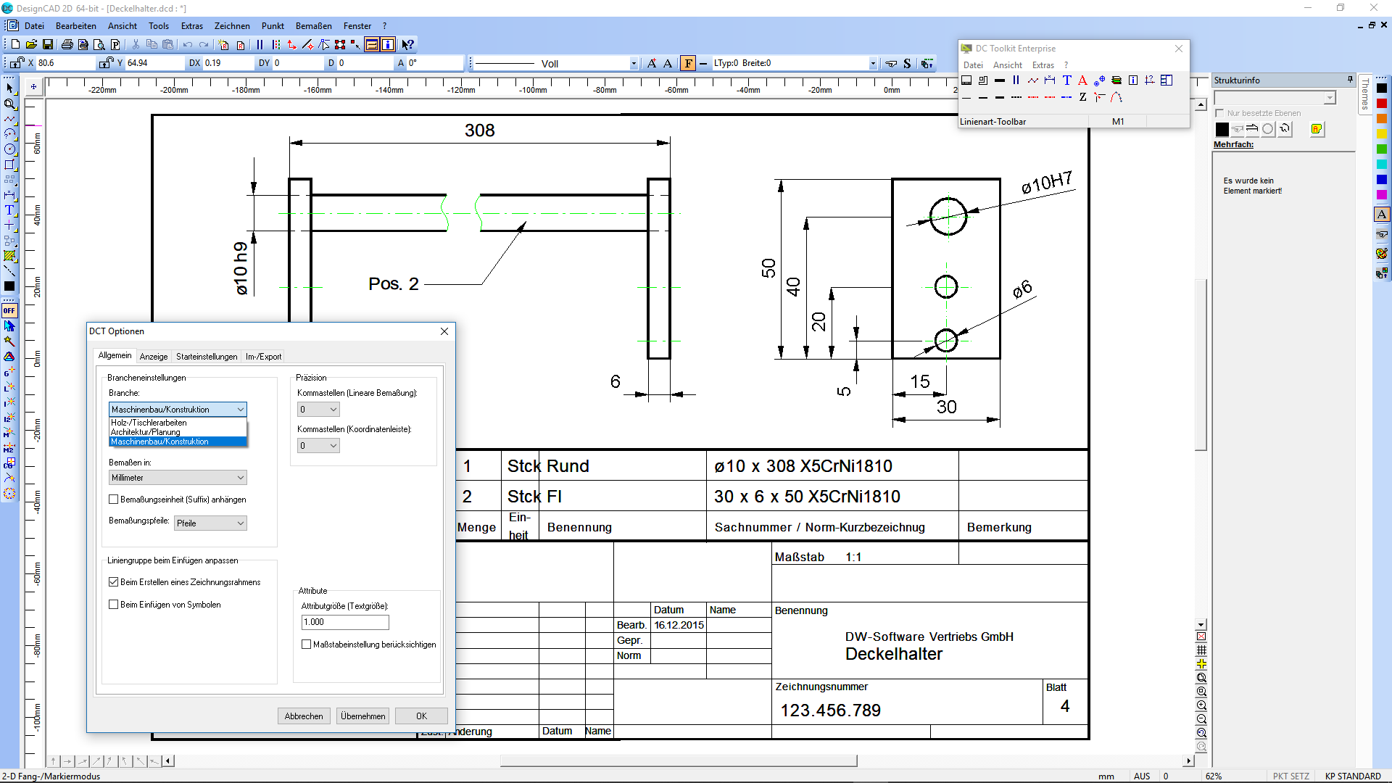
Task: Toggle 'Nur besetzte Ebenen' checkbox
Action: tap(1220, 113)
